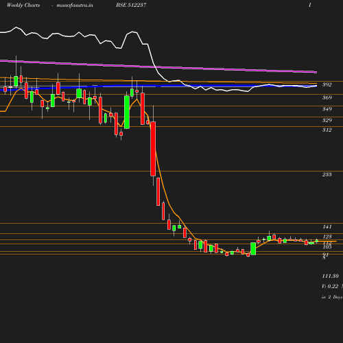Click the "Weekly Charts" title text
This screenshot has width=343, height=343.
pos(23,5)
